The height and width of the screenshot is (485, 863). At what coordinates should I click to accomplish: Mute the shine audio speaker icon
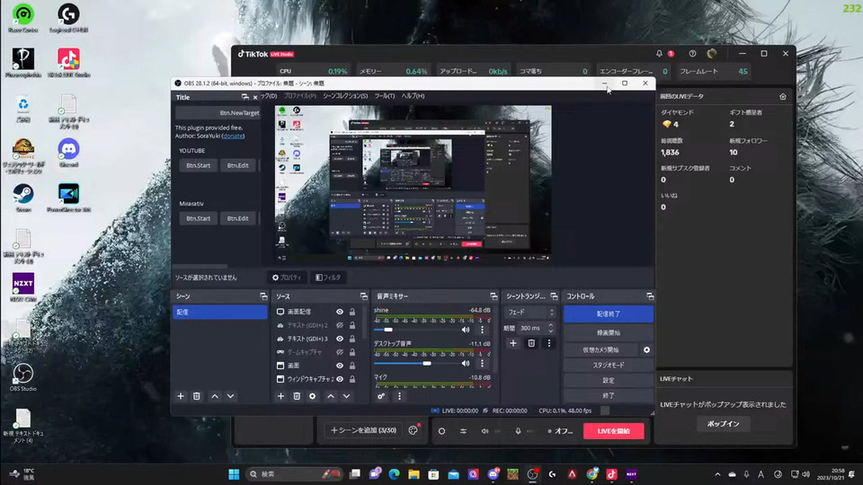(466, 330)
